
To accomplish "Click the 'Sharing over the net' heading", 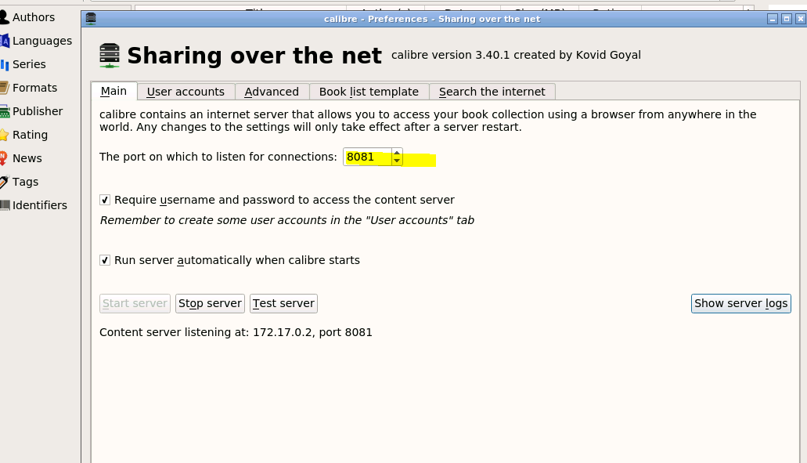I will click(254, 56).
